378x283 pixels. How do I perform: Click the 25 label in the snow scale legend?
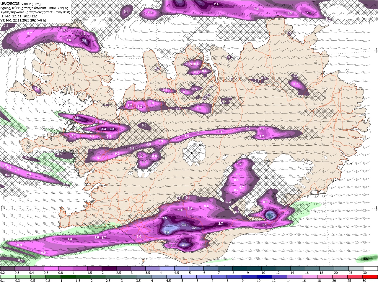coord(350,273)
